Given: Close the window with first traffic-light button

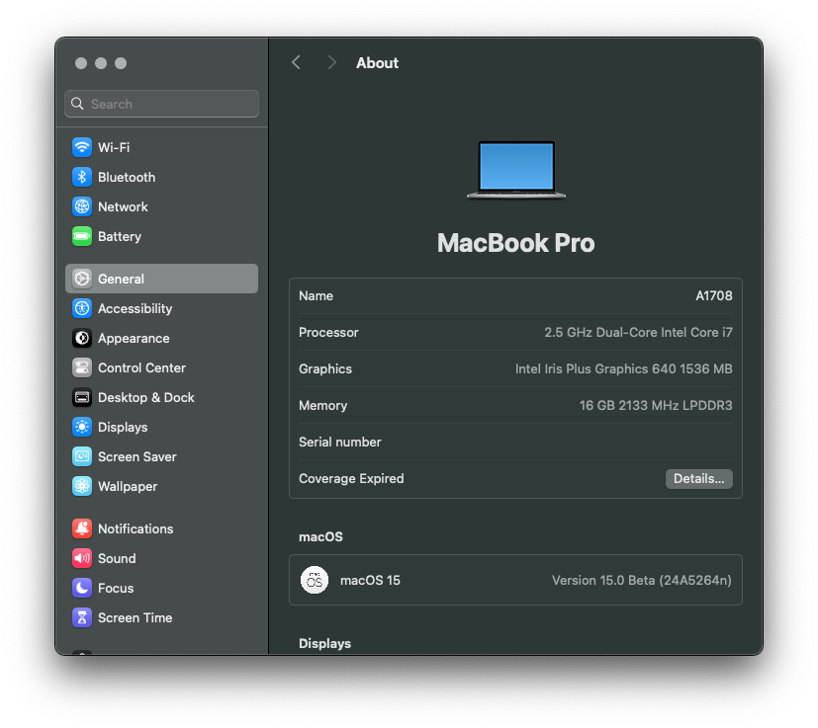Looking at the screenshot, I should point(81,63).
